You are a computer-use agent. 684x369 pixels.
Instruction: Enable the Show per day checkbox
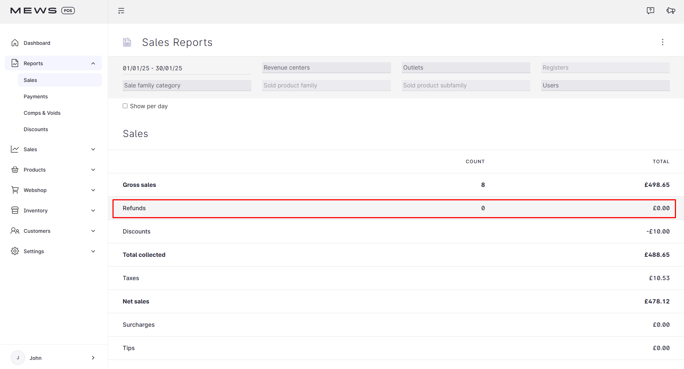coord(125,106)
